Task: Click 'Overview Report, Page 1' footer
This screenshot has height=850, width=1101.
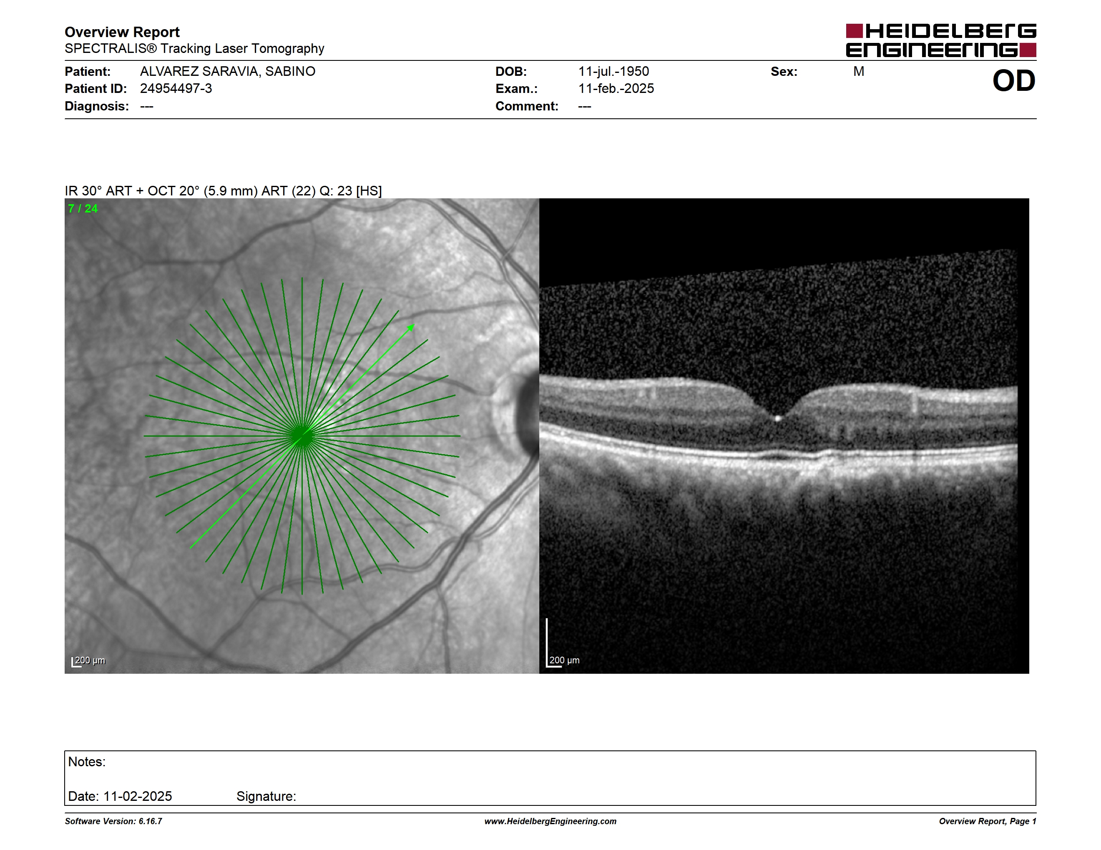Action: pos(988,821)
